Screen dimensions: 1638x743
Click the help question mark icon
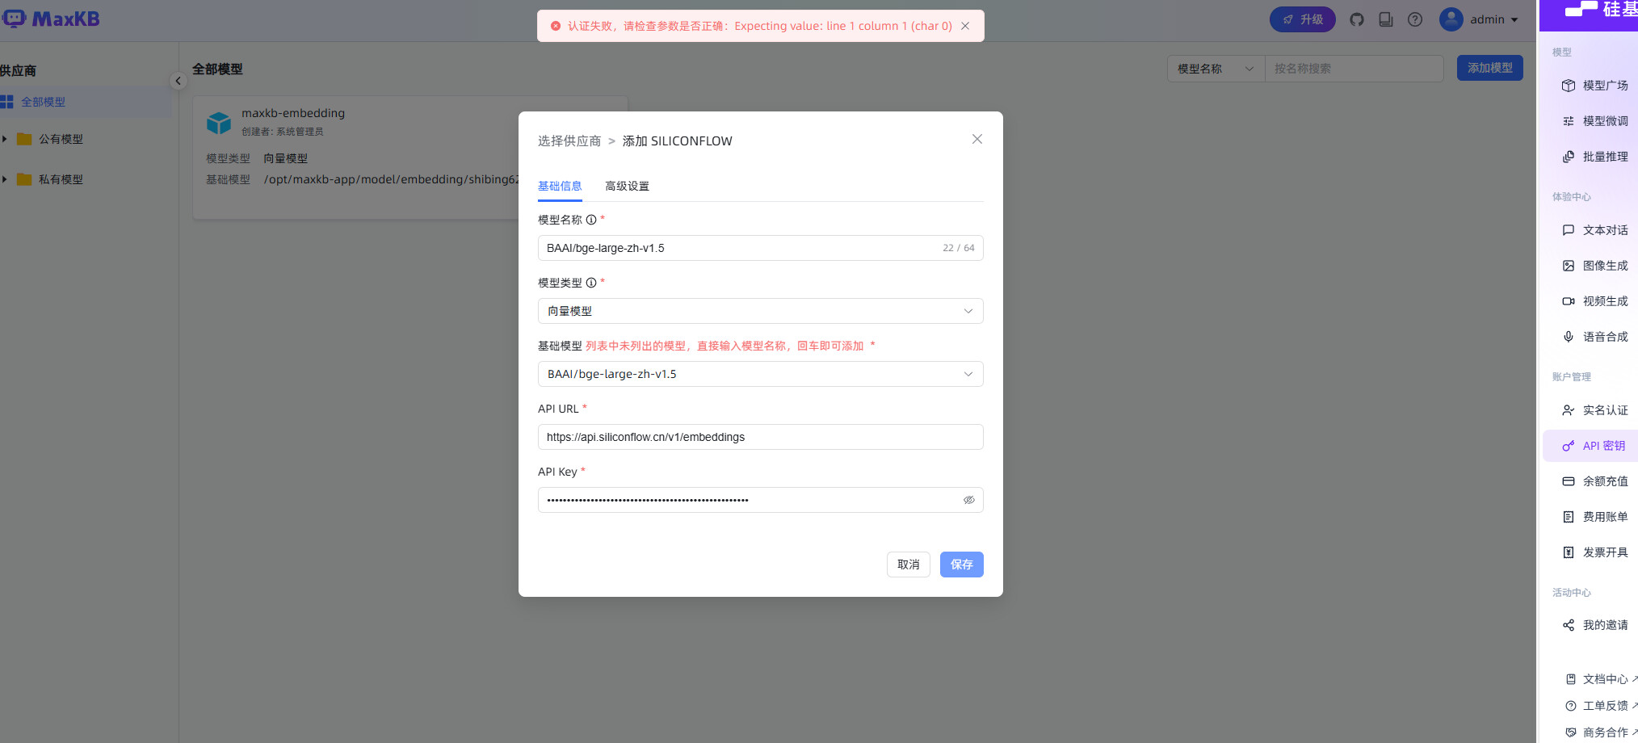(1415, 19)
